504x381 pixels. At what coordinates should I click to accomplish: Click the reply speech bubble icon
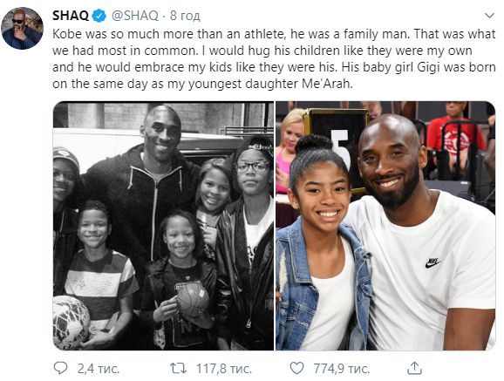pyautogui.click(x=60, y=368)
